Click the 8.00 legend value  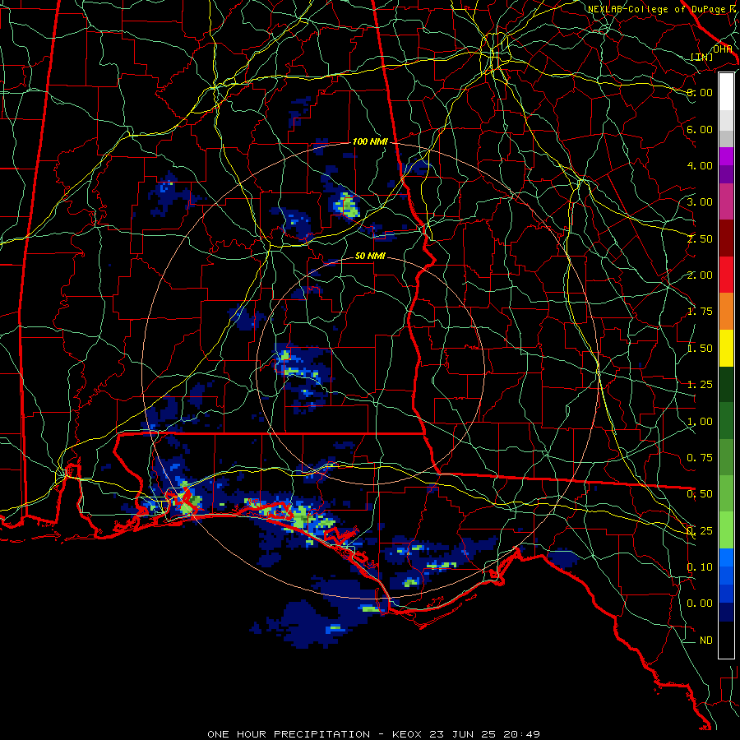pyautogui.click(x=700, y=92)
